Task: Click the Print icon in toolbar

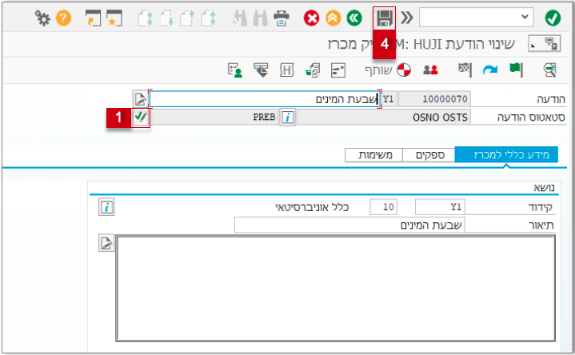Action: (x=282, y=17)
